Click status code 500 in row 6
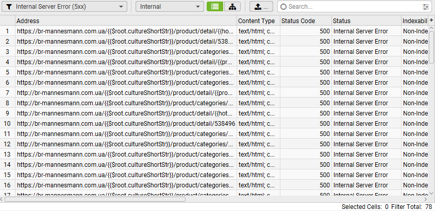This screenshot has height=211, width=435. (306, 82)
